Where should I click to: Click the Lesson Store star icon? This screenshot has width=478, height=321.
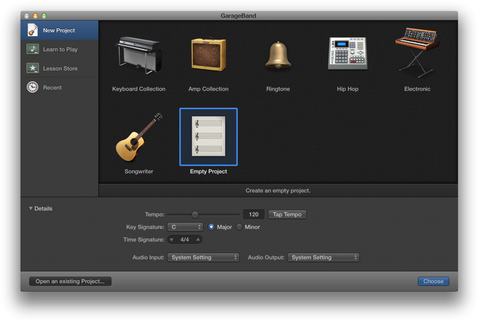(33, 68)
